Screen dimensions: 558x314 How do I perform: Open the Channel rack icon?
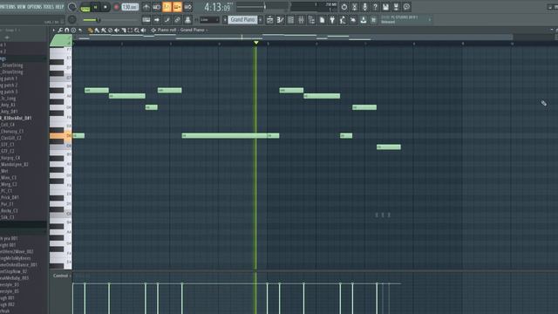pyautogui.click(x=290, y=19)
